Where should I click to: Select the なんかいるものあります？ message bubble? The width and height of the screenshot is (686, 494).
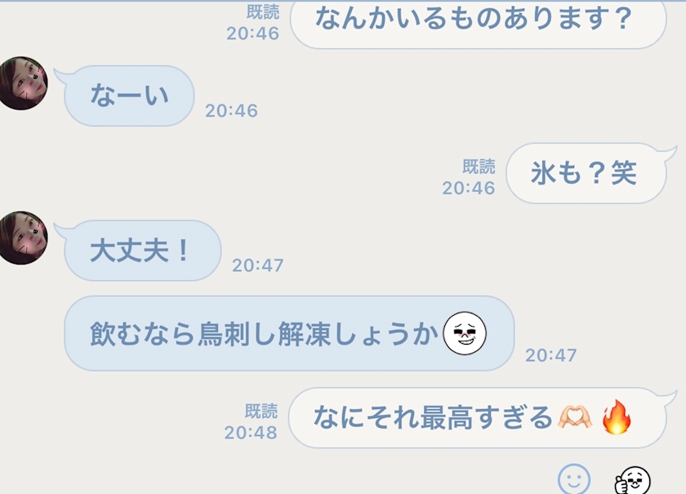[x=479, y=24]
